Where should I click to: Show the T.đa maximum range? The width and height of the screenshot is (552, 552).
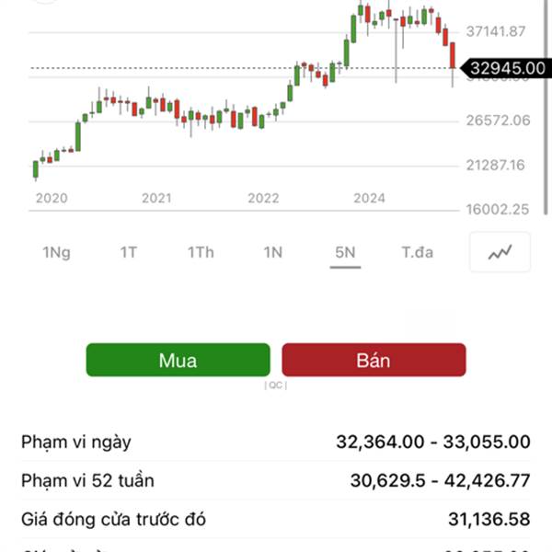click(417, 252)
